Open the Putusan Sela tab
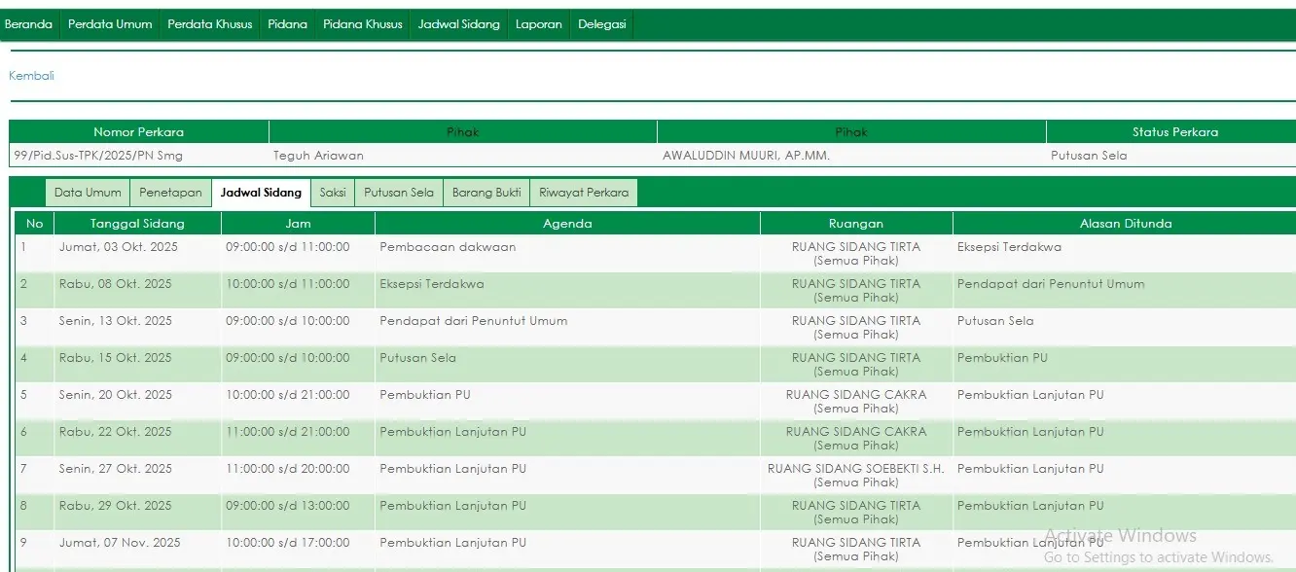Viewport: 1296px width, 572px height. tap(399, 193)
